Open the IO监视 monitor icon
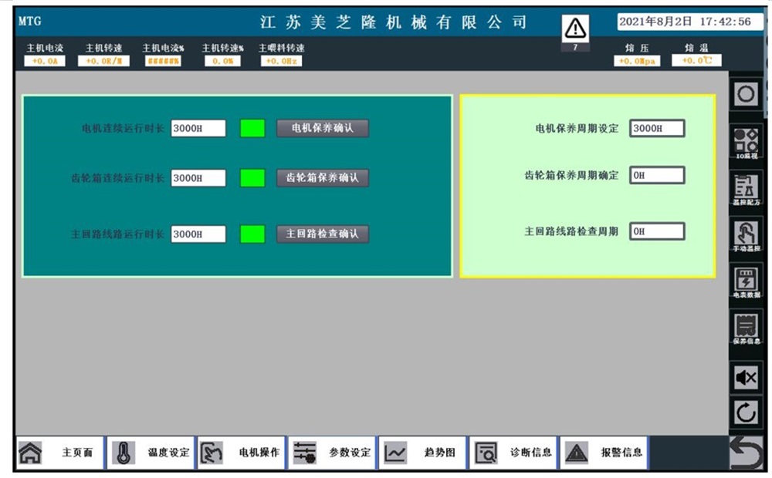This screenshot has height=478, width=772. pos(746,143)
